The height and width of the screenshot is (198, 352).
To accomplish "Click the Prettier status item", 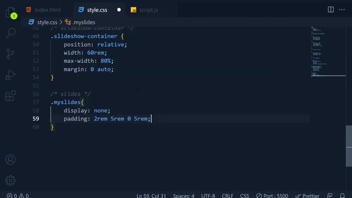I will tap(307, 196).
